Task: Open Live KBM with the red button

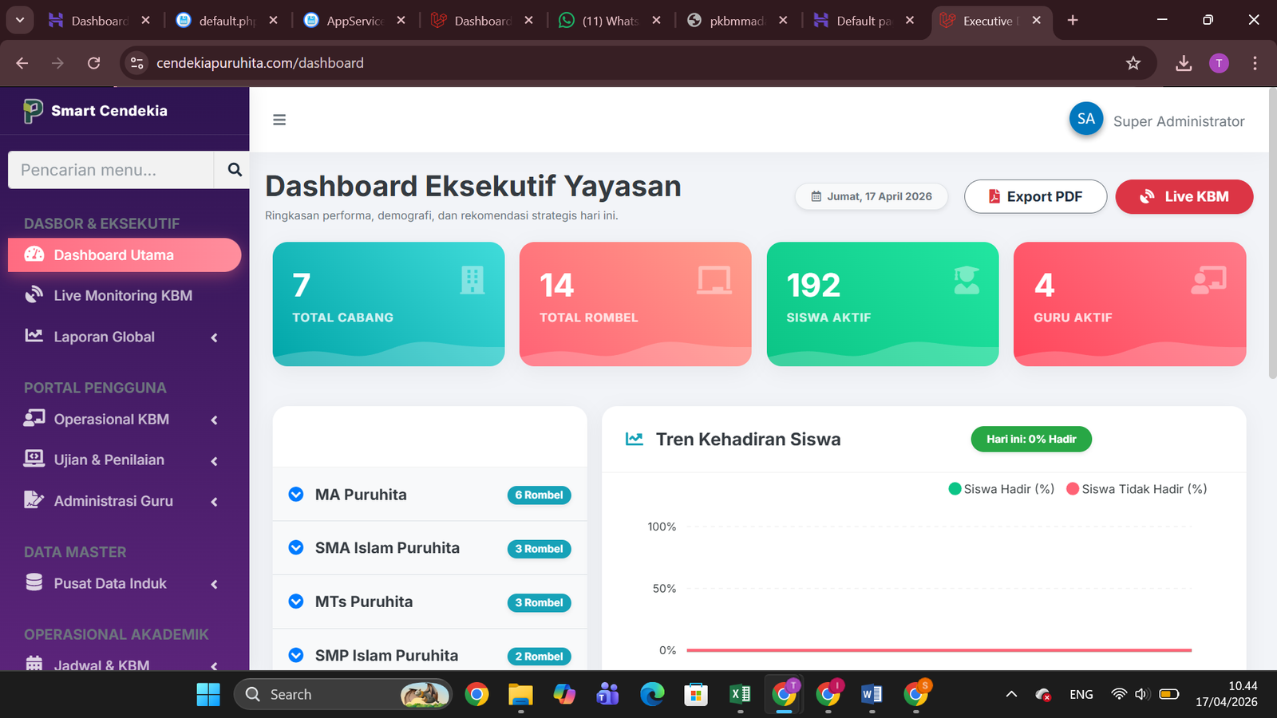Action: click(1184, 196)
